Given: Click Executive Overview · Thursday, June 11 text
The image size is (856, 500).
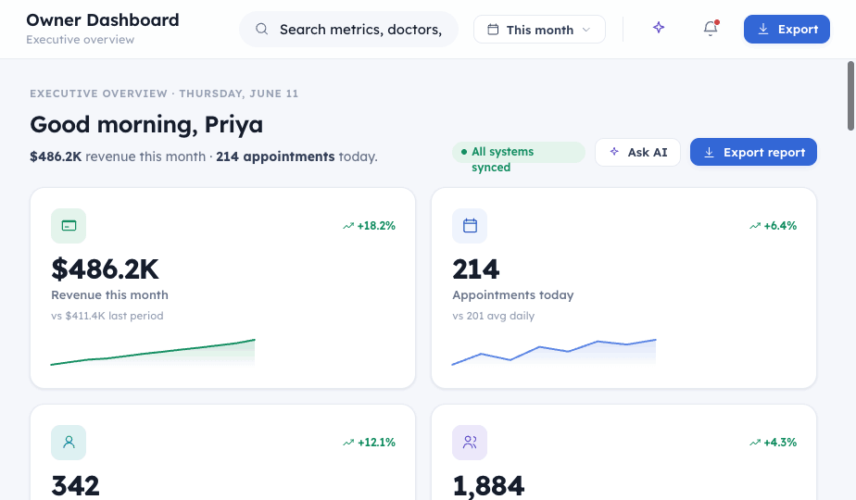Looking at the screenshot, I should tap(164, 94).
